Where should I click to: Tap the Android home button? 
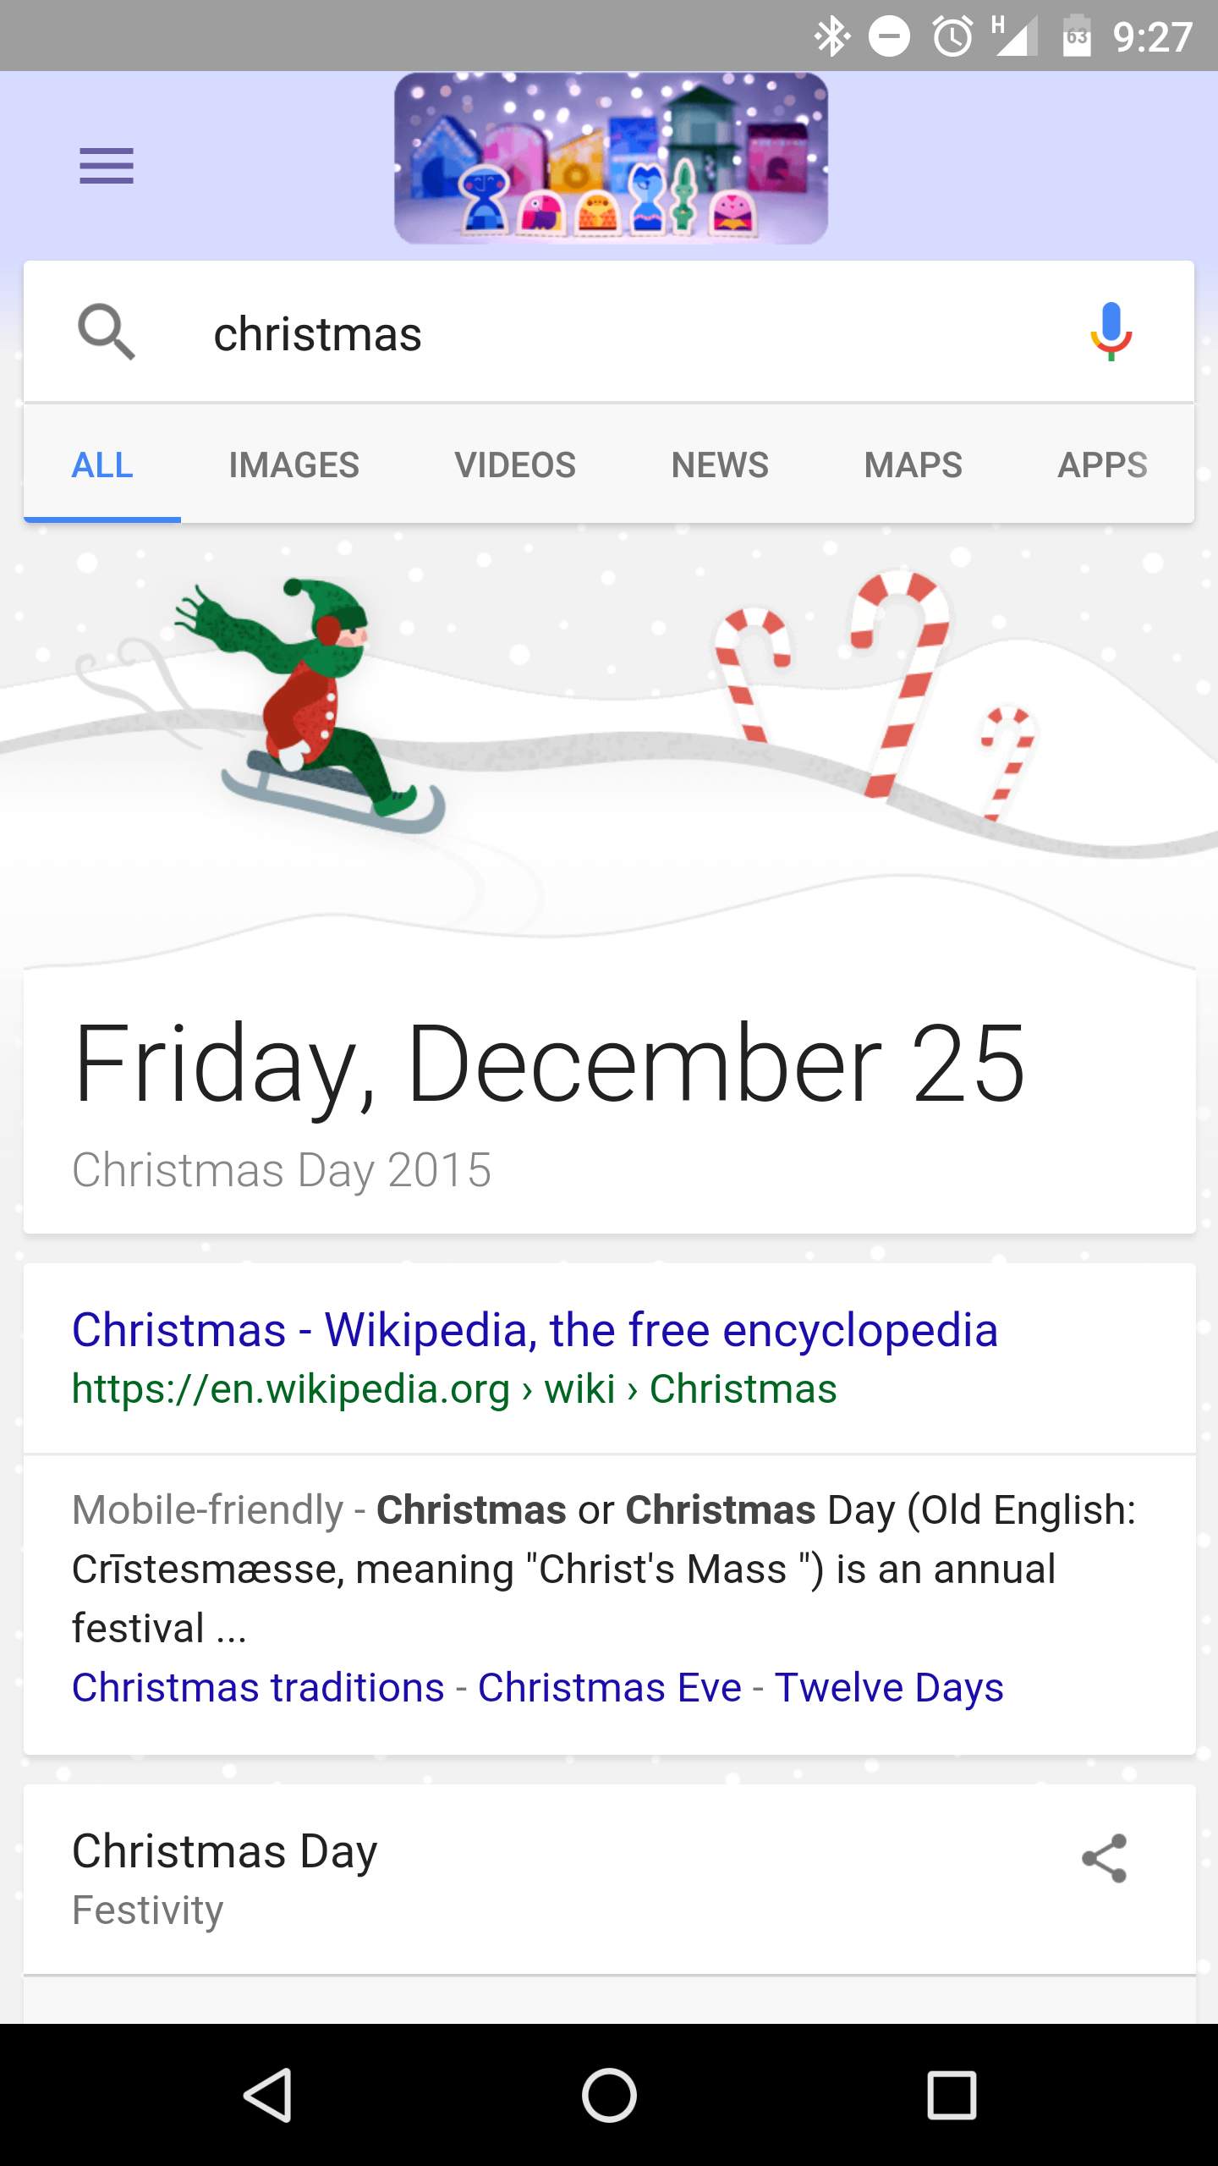pos(609,2095)
